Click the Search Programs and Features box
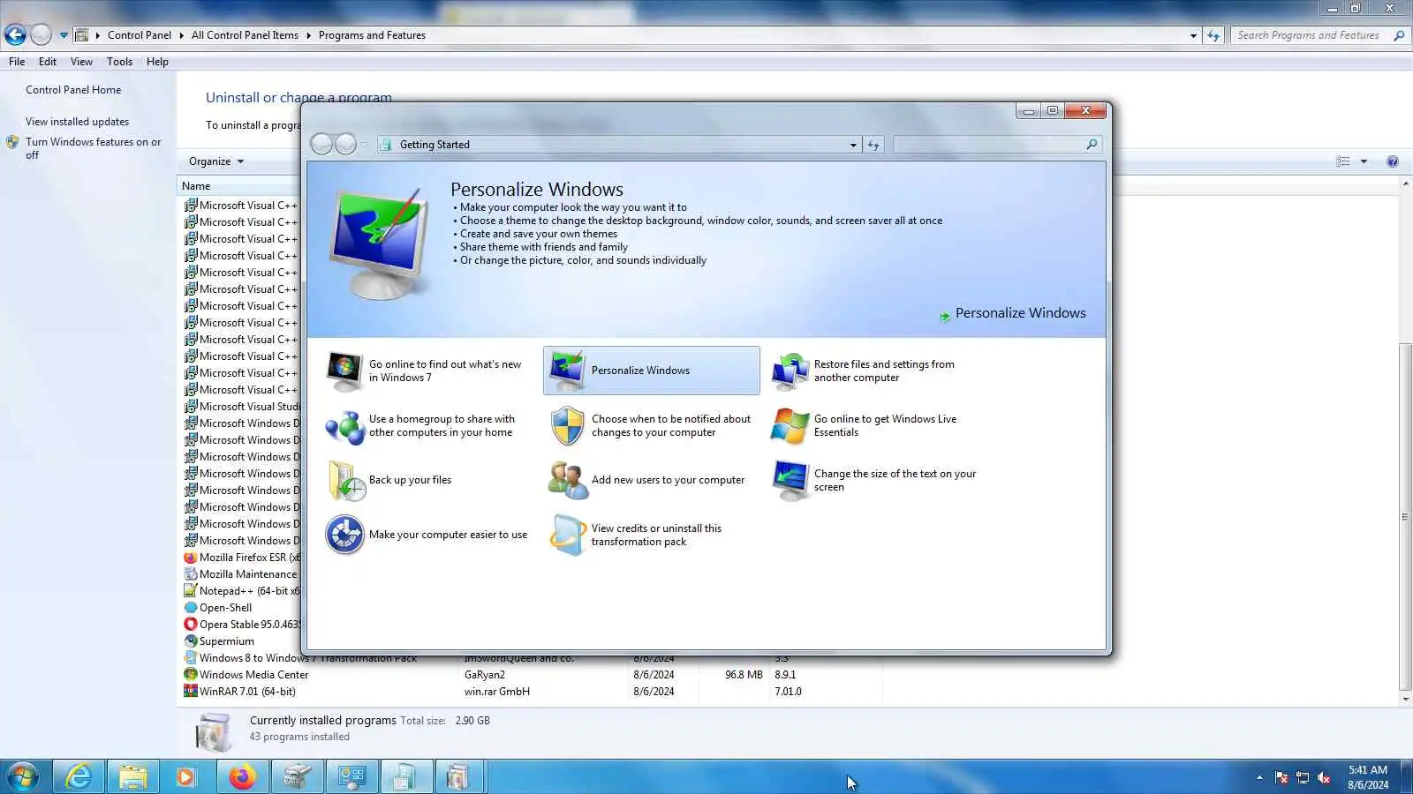 tap(1311, 35)
